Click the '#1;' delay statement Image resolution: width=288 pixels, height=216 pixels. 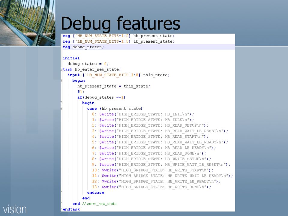(x=81, y=92)
